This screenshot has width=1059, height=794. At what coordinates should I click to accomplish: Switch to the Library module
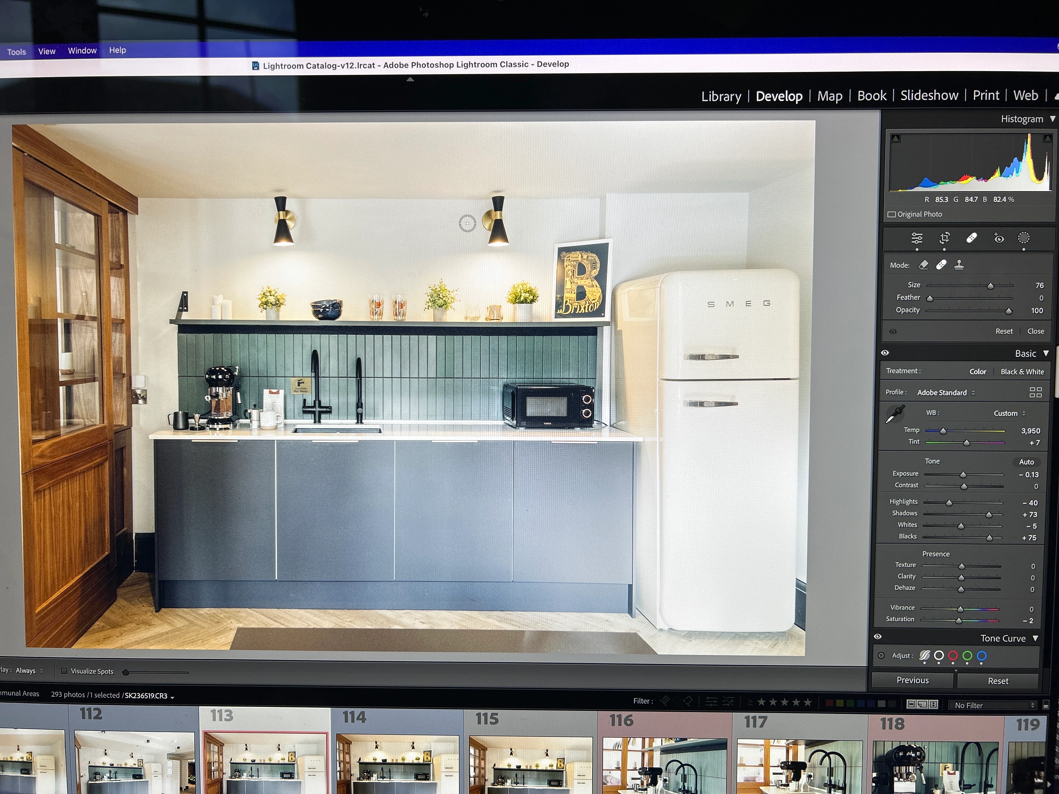click(721, 96)
